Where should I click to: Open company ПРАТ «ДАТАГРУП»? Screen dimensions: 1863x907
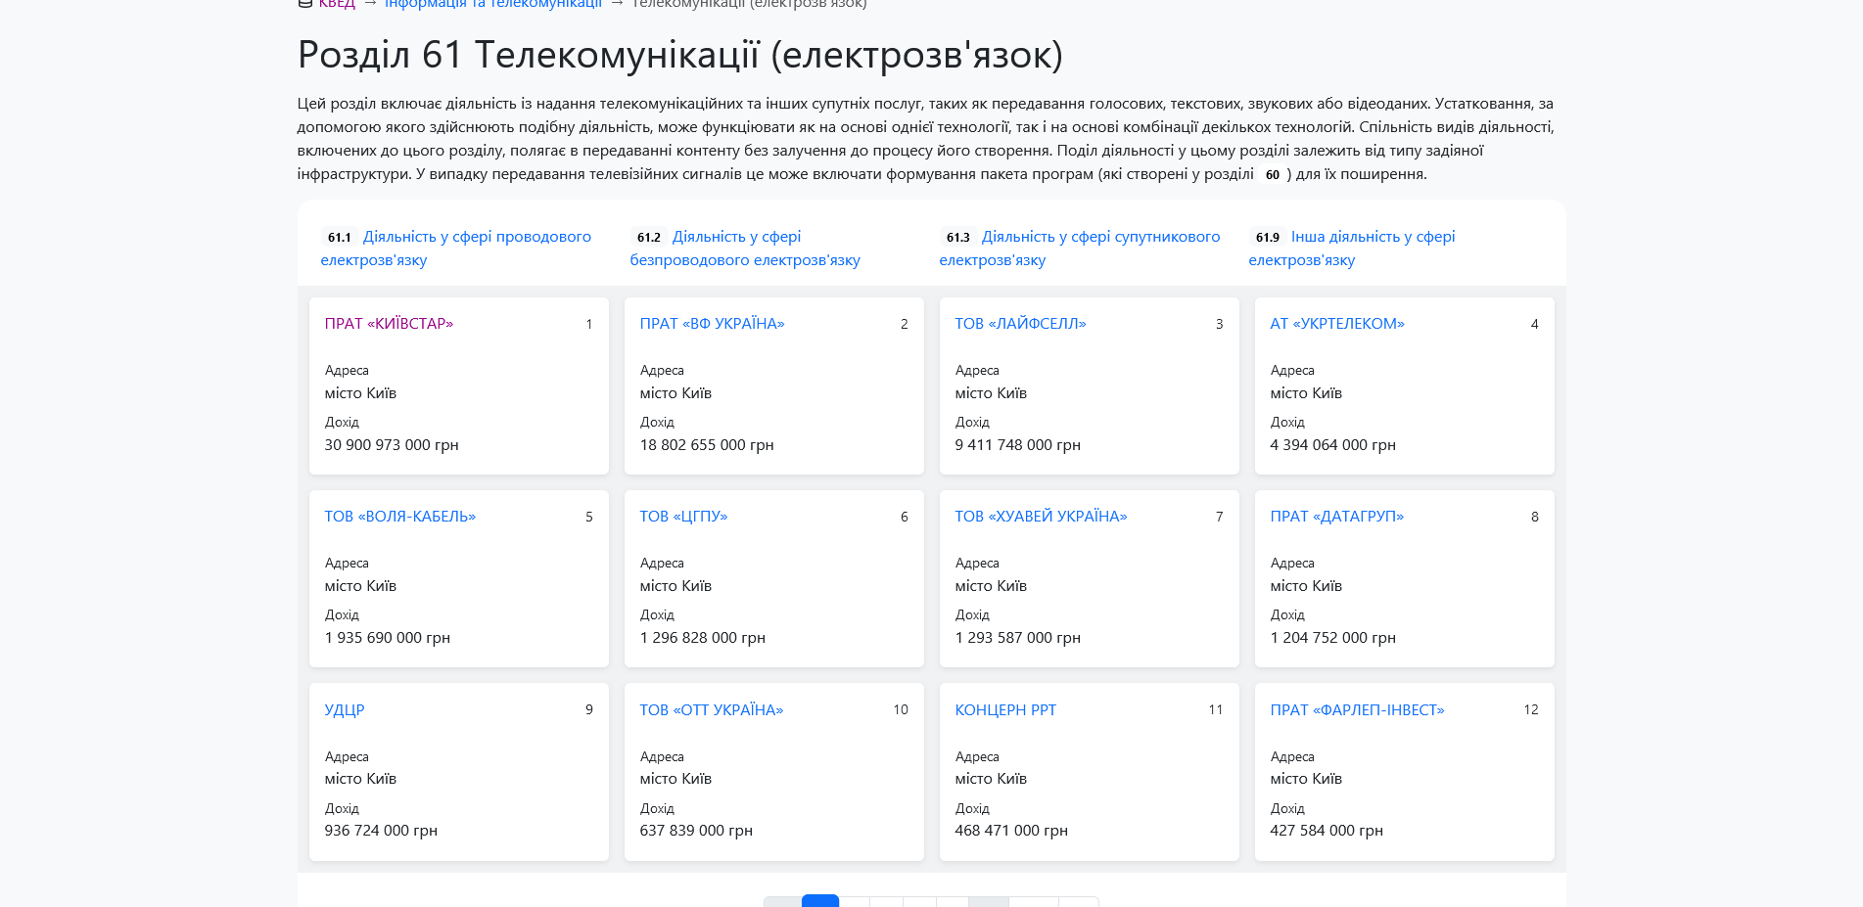point(1336,517)
